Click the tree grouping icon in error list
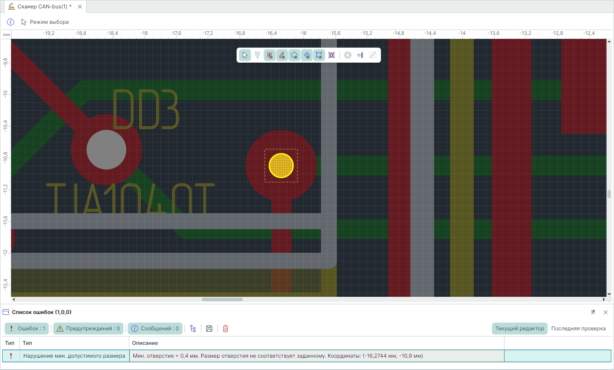The image size is (614, 370). click(193, 329)
